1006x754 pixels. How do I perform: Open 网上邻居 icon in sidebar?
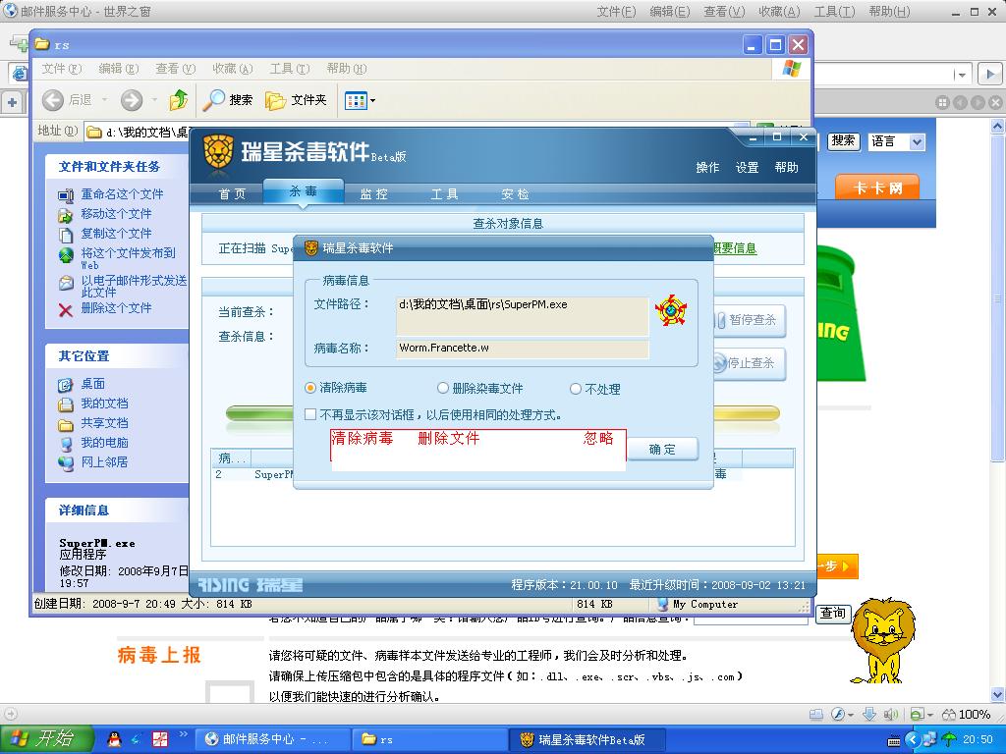tap(66, 463)
